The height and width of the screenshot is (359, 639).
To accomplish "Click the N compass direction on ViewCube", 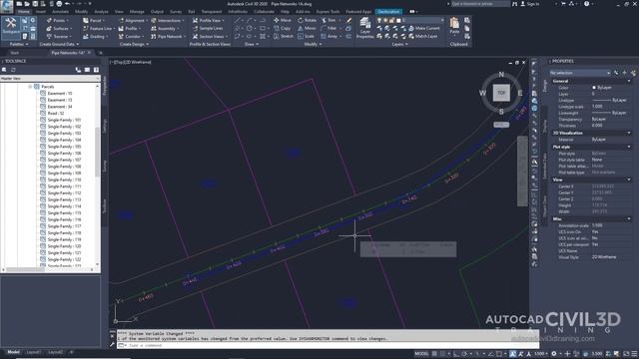I will 501,74.
